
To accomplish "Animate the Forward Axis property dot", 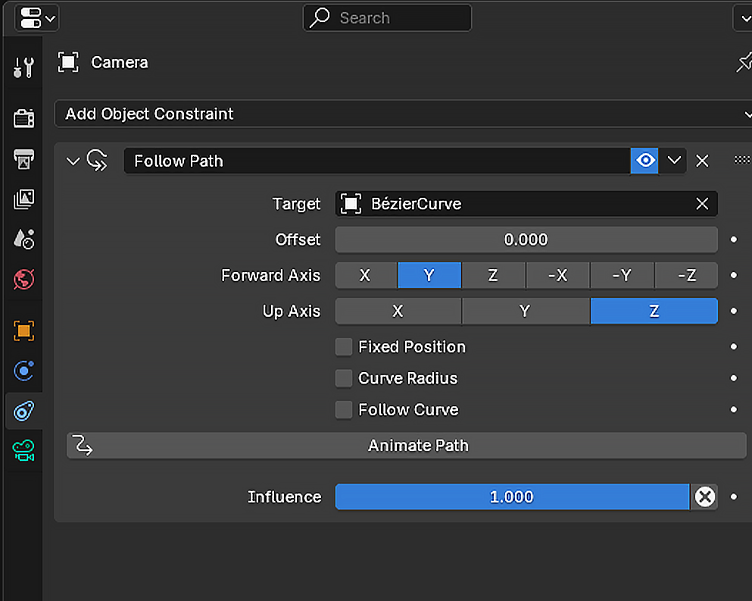I will coord(733,275).
